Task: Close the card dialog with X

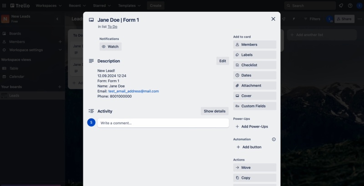Action: point(273,19)
